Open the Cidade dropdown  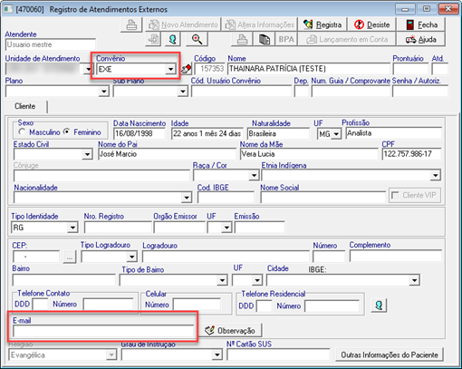coord(414,280)
